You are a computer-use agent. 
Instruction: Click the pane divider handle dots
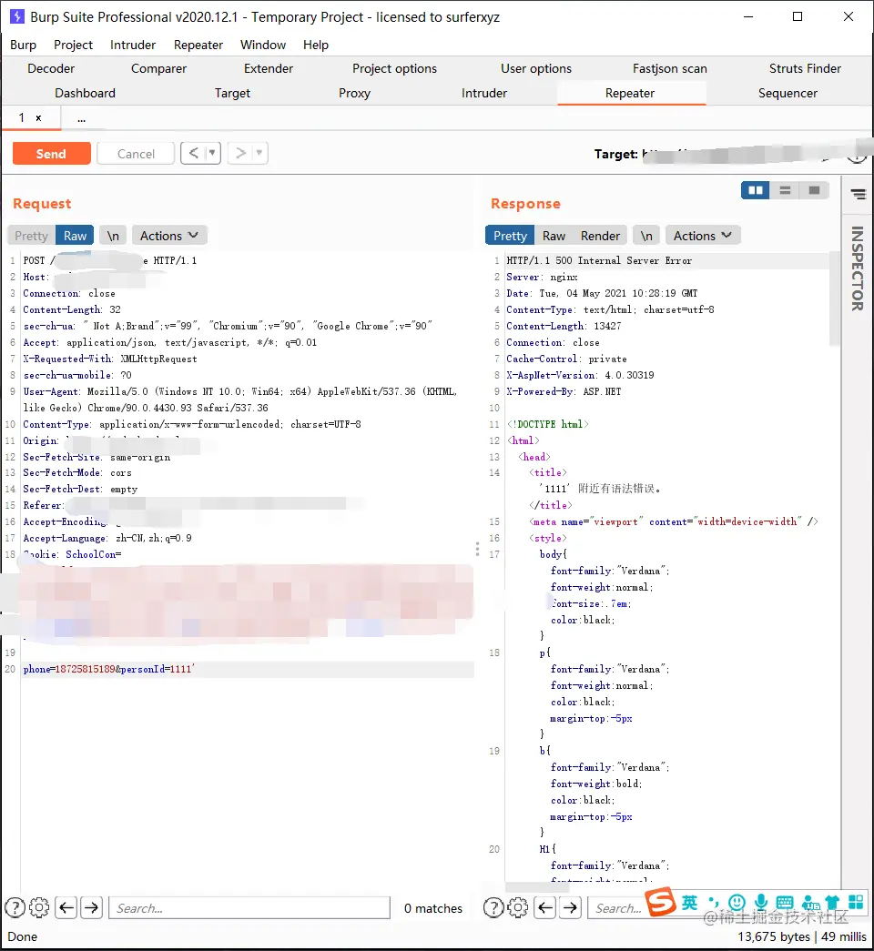coord(478,549)
